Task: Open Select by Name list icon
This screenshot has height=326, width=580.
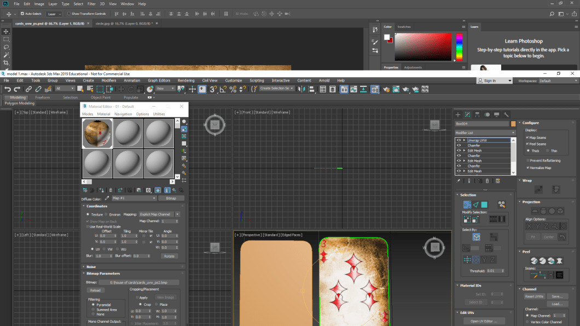Action: 90,89
